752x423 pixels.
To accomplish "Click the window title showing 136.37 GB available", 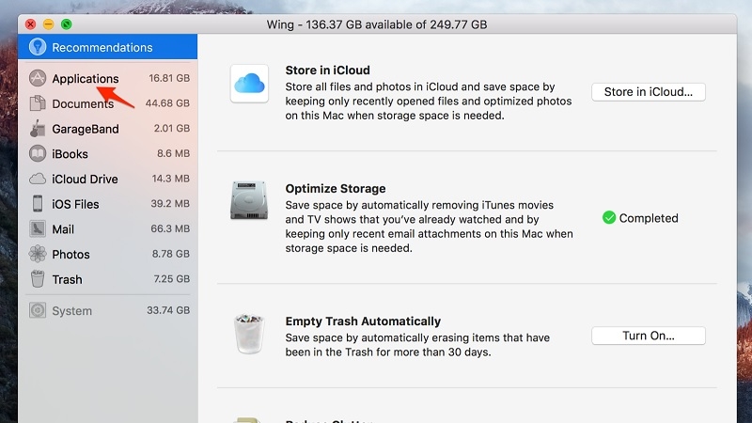I will [377, 24].
